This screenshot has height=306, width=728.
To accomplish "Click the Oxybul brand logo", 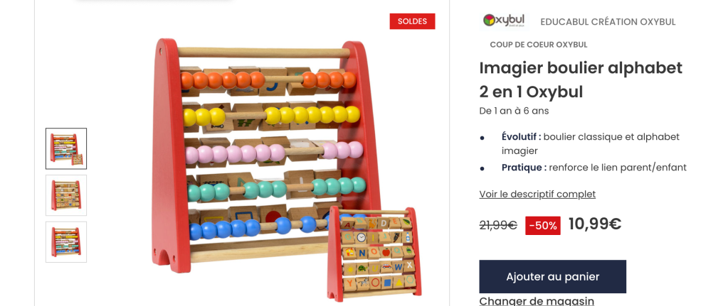I will click(504, 21).
